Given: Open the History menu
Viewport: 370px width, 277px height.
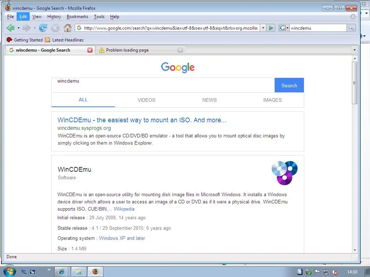Looking at the screenshot, I should tap(54, 17).
